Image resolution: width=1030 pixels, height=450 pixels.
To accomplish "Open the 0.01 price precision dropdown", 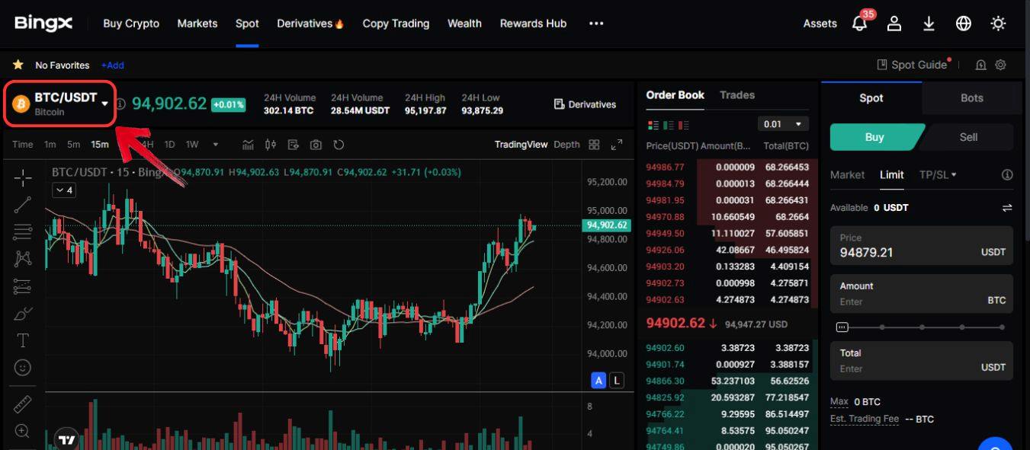I will (x=783, y=124).
